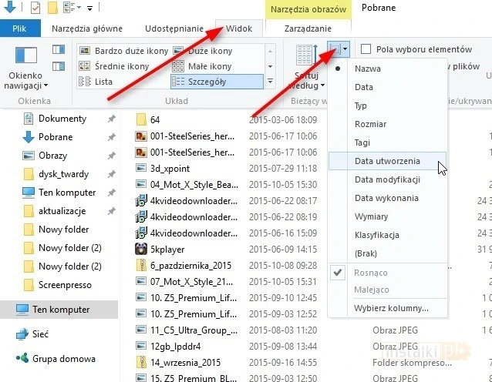Screen dimensions: 492x382
Task: Click the properties checkmark icon in title bar
Action: [x=35, y=8]
